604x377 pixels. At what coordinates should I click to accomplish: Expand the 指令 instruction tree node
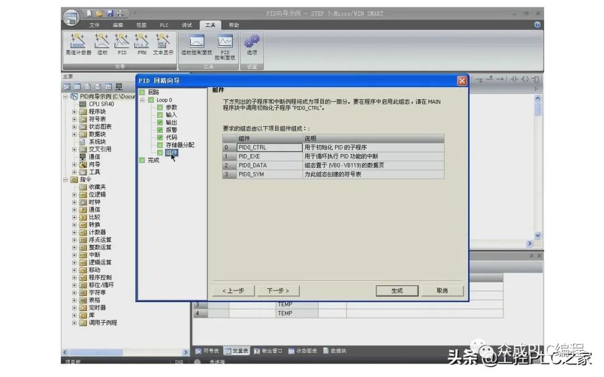coord(65,179)
